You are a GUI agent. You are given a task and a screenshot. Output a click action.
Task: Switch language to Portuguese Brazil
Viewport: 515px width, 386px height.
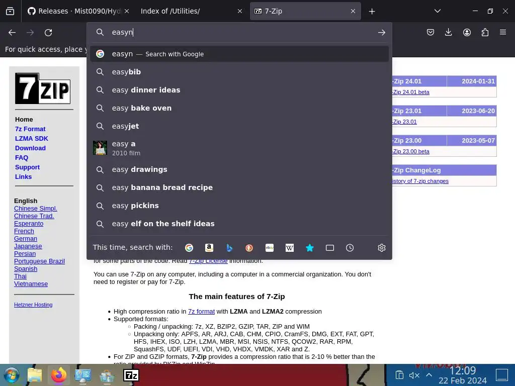coord(39,261)
